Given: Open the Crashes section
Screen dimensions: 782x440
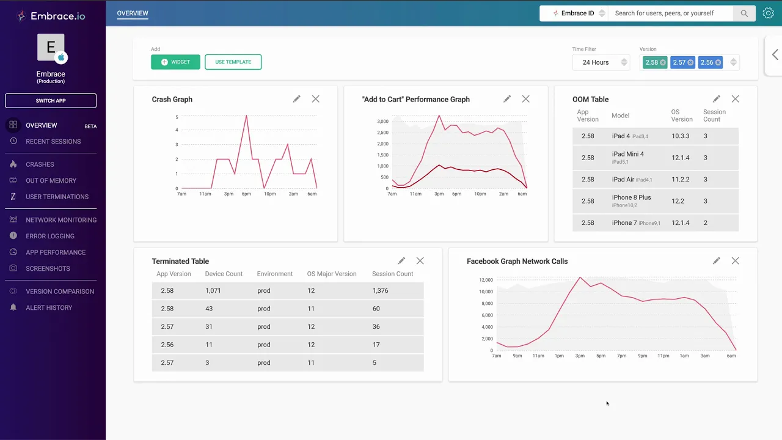Looking at the screenshot, I should pyautogui.click(x=40, y=164).
